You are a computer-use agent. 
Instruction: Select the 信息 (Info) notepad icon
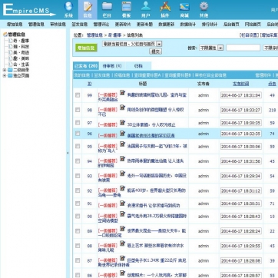click(88, 7)
